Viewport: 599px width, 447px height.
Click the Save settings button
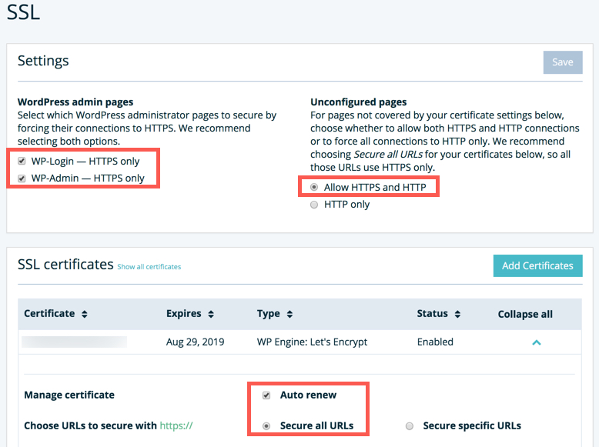tap(562, 62)
